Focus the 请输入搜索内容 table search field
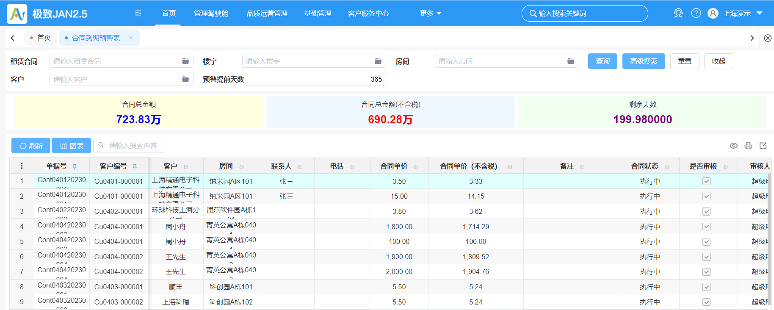 coord(130,146)
